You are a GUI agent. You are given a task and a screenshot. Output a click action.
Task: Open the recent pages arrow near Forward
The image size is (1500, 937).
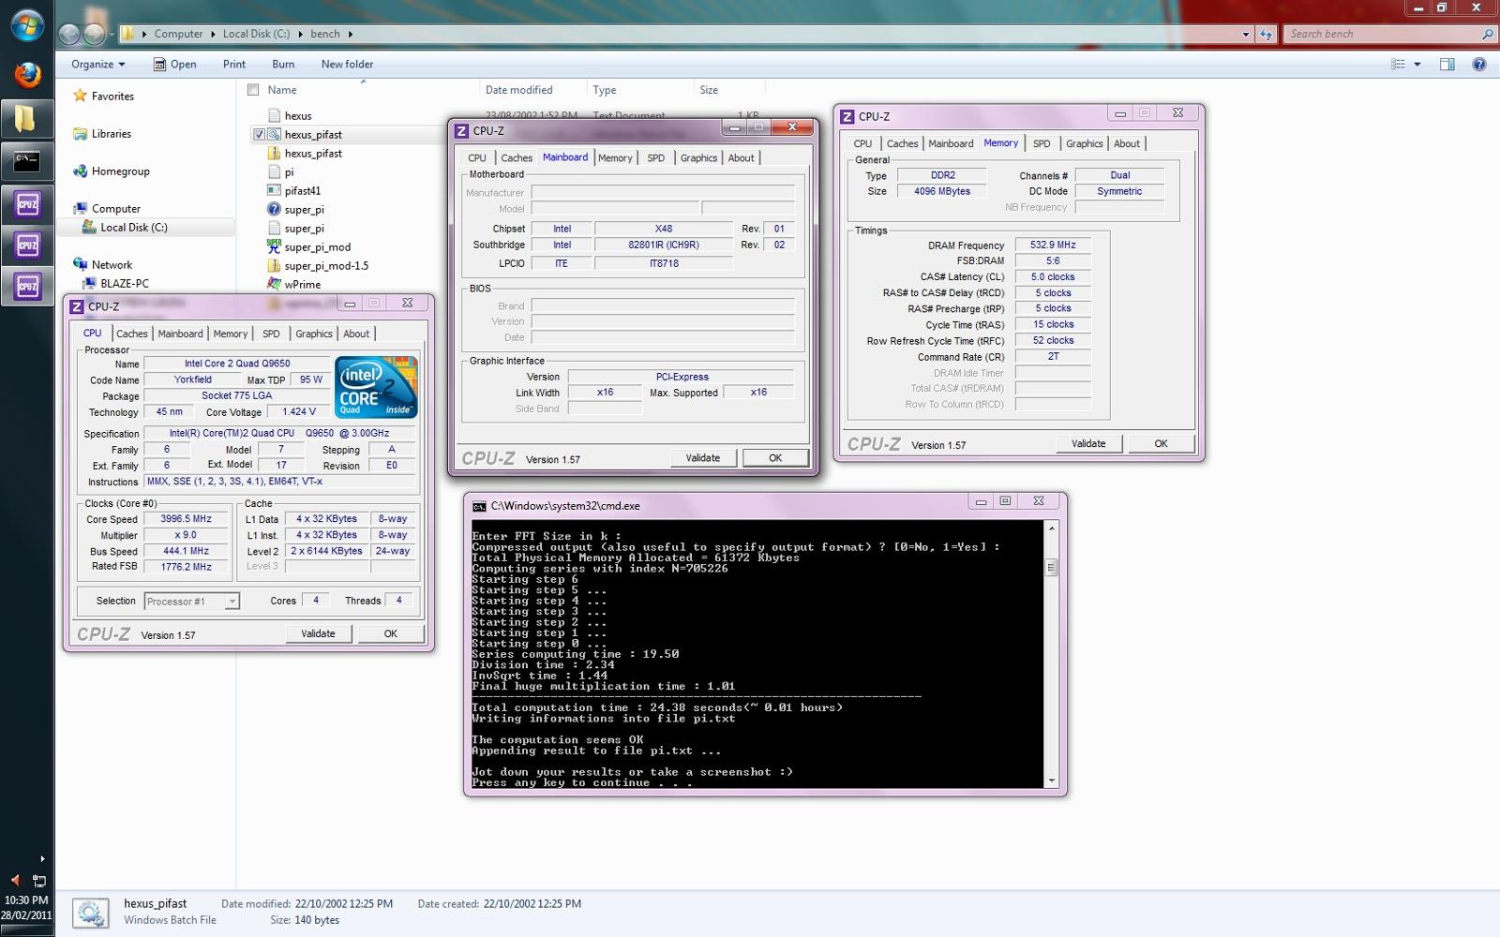(x=112, y=35)
